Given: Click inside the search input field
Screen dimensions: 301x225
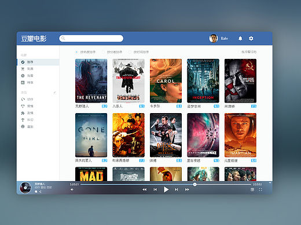Looking at the screenshot, I should coord(91,39).
